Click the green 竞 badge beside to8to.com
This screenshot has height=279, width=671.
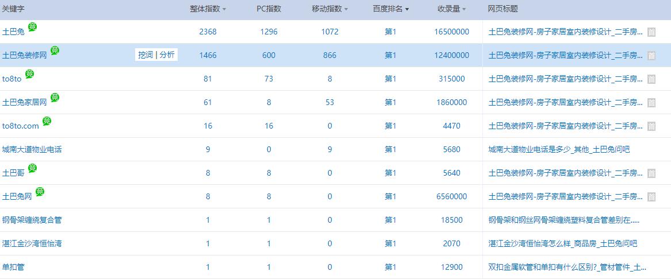(x=47, y=121)
